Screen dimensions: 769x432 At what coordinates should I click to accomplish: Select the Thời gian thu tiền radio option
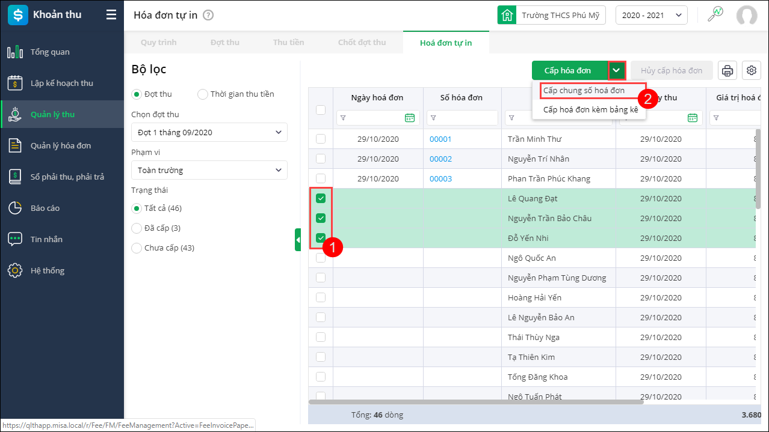pyautogui.click(x=203, y=94)
